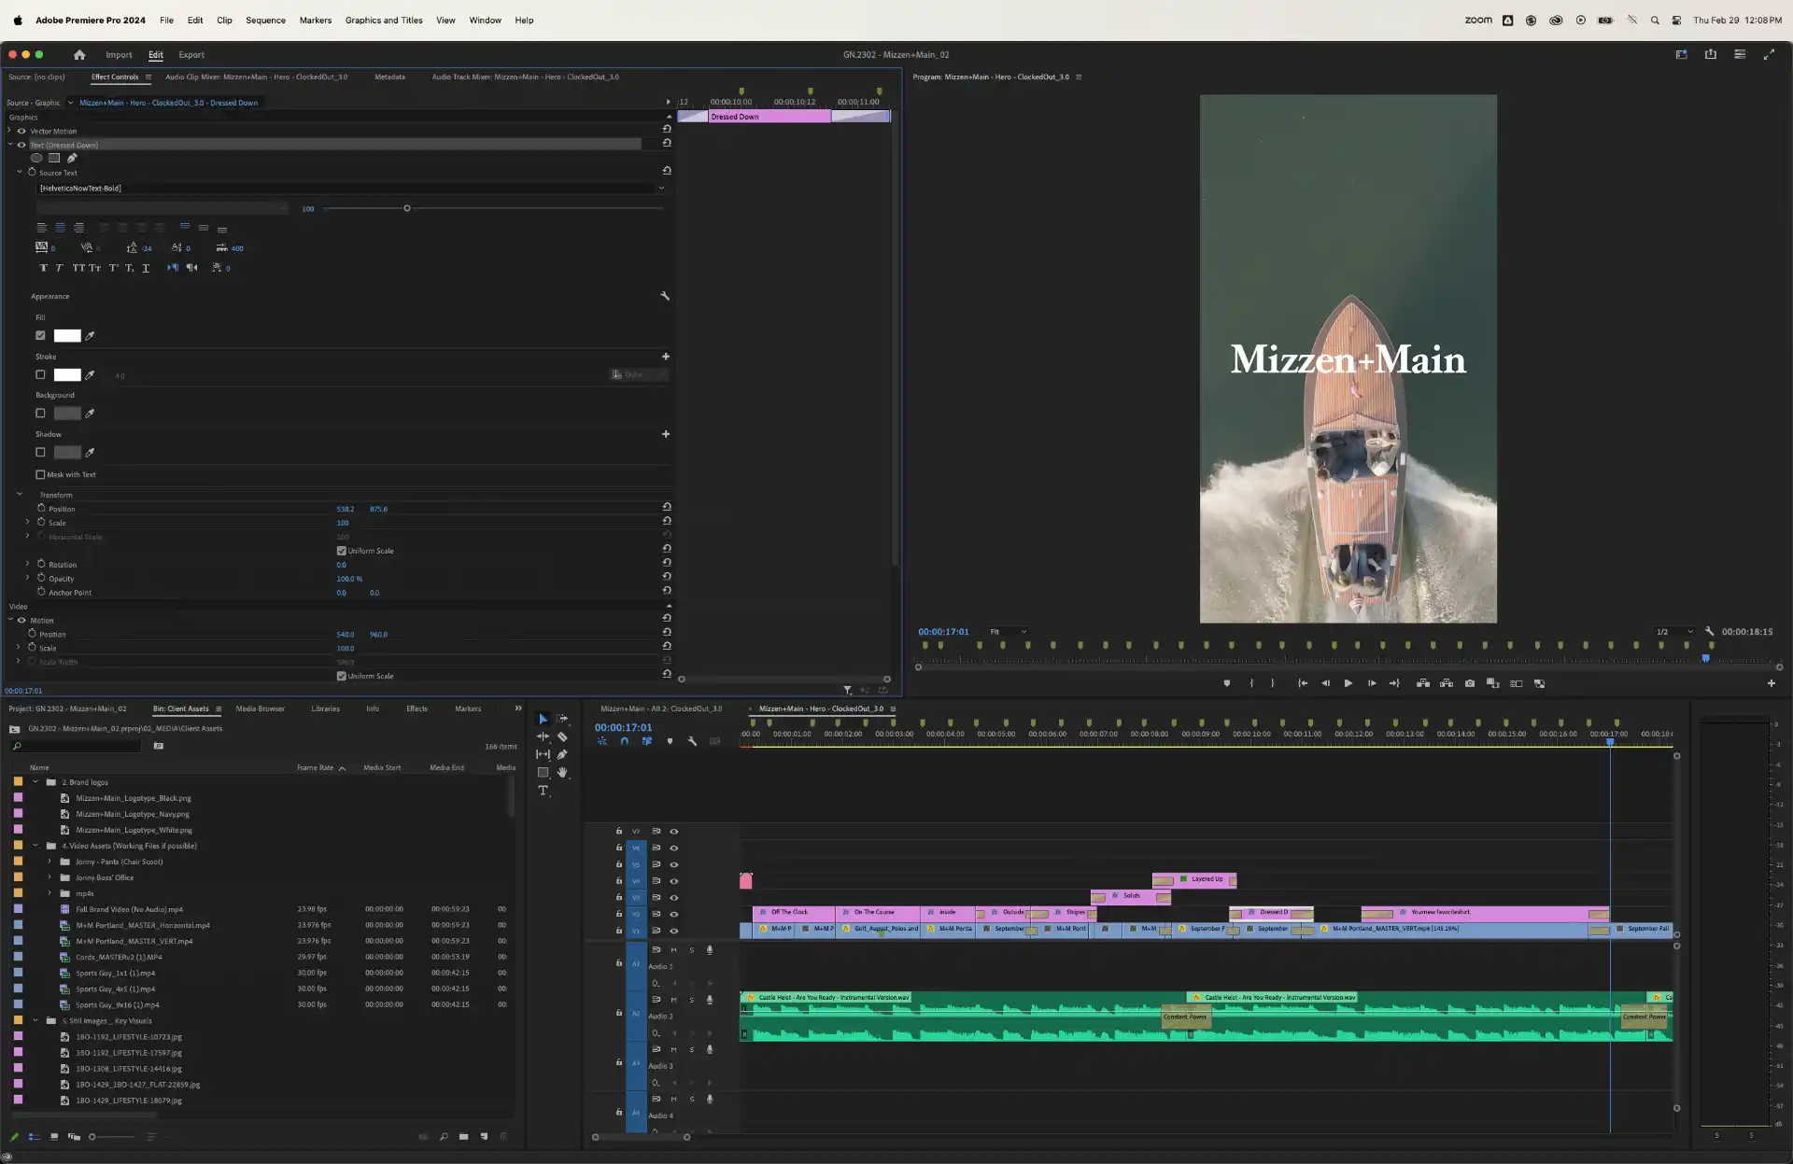Open Timeline Display Settings wrench
This screenshot has width=1793, height=1164.
click(x=692, y=741)
